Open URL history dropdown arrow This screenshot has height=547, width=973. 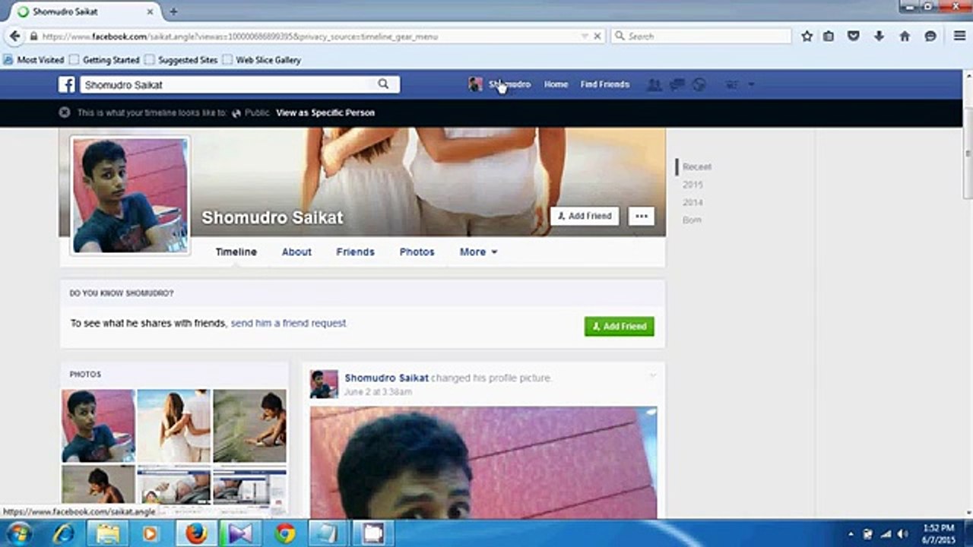pos(585,36)
